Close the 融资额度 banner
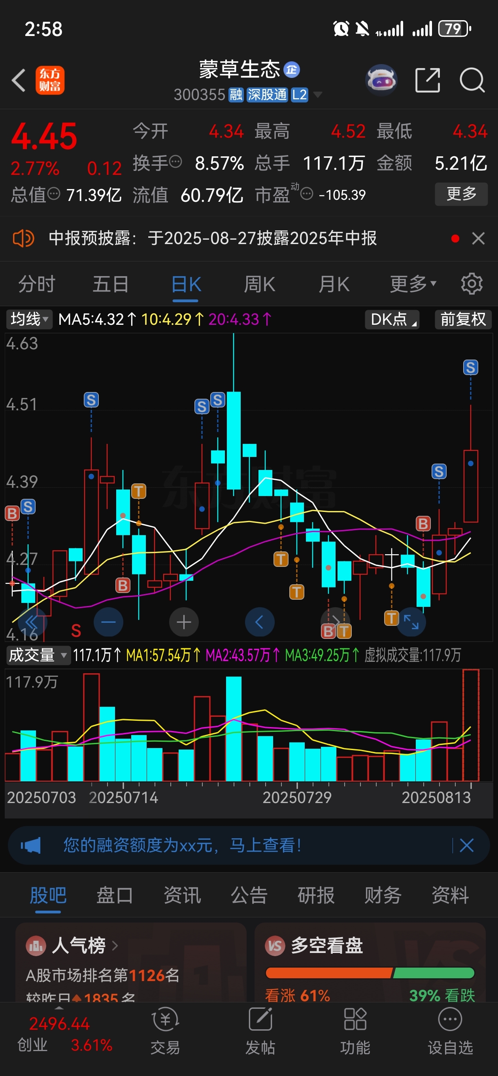 coord(467,845)
